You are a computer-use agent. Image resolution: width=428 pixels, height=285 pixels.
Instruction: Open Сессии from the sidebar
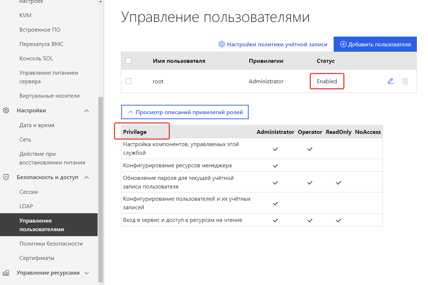[28, 192]
